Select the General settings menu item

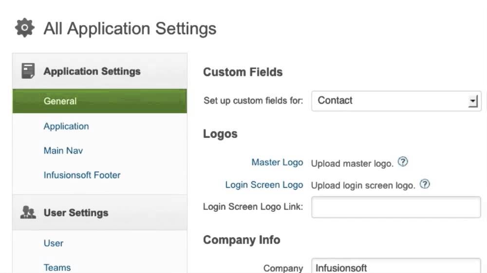(100, 101)
